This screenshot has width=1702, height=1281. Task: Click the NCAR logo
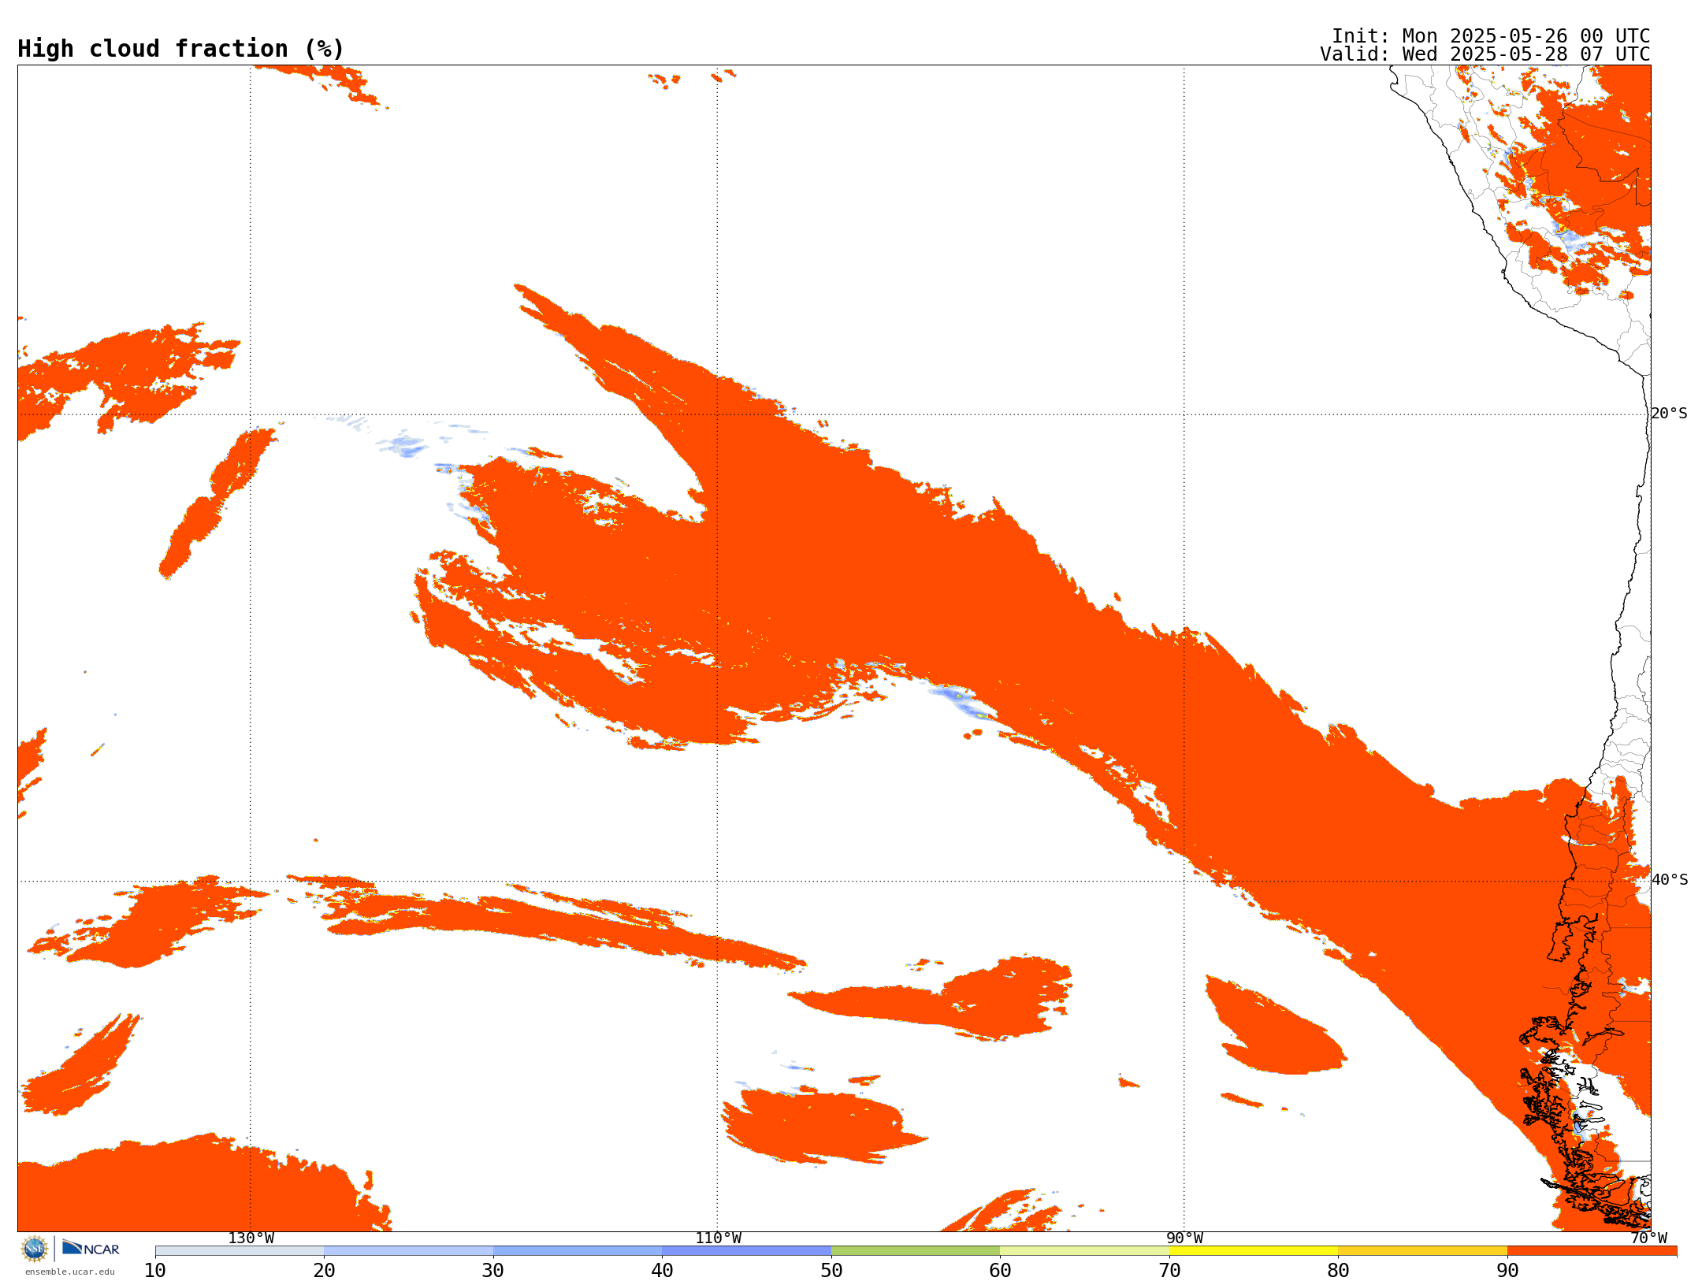pos(91,1248)
